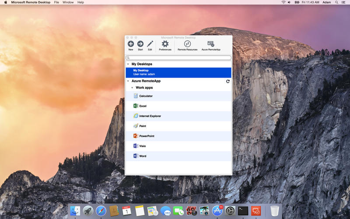Open the Window menu
Image resolution: width=350 pixels, height=219 pixels.
tap(68, 2)
